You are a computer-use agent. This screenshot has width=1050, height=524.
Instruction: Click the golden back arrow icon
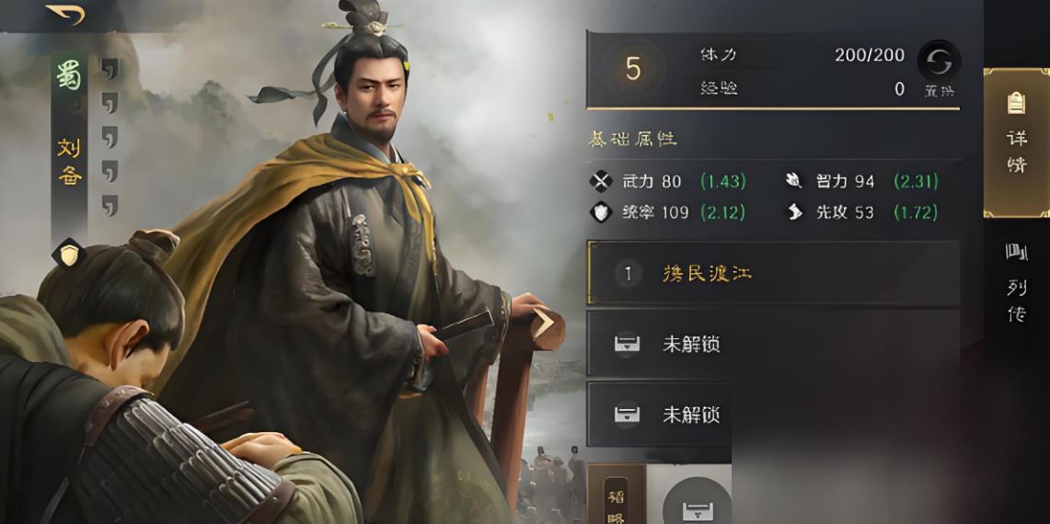(x=65, y=14)
